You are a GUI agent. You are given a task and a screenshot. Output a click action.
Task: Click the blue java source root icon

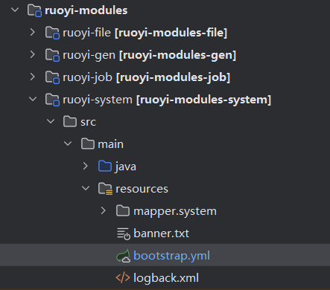tap(105, 166)
